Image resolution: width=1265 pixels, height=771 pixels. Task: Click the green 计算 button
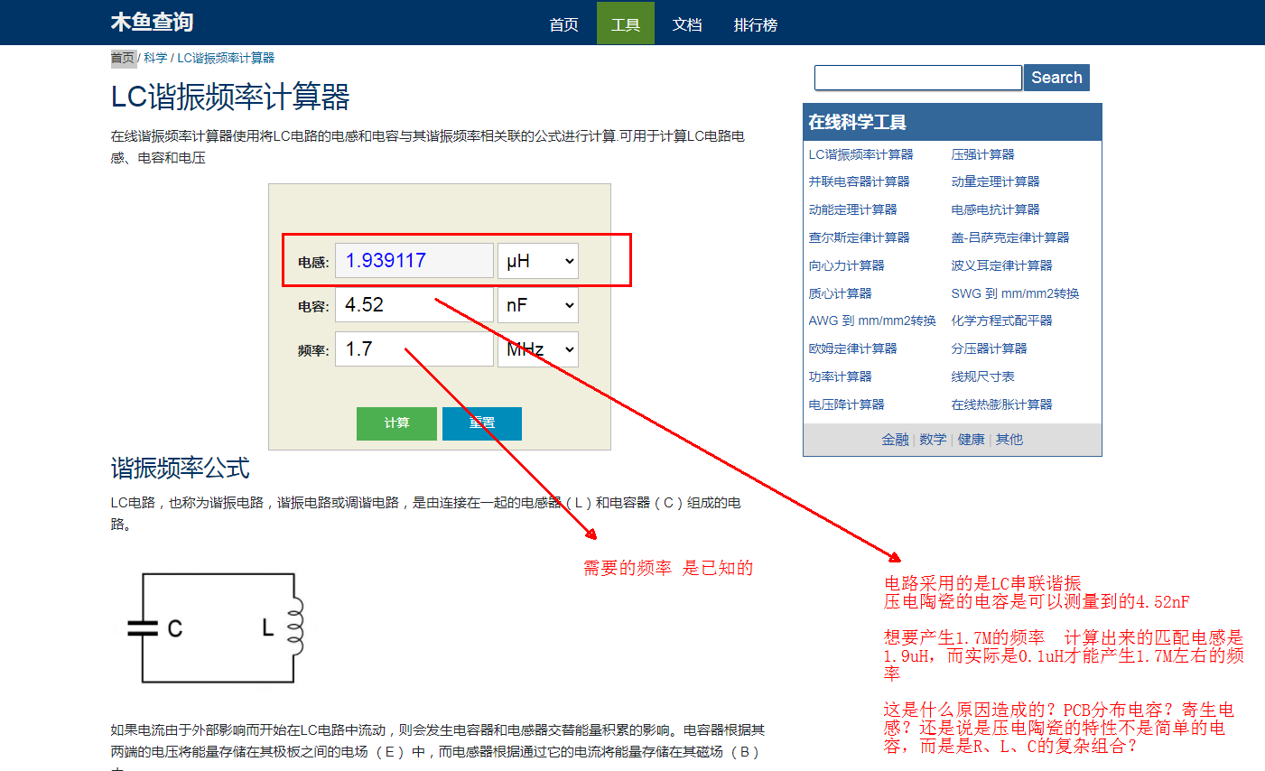396,423
